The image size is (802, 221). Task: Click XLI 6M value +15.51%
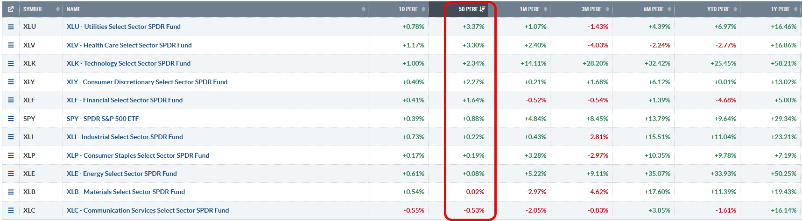coord(657,137)
